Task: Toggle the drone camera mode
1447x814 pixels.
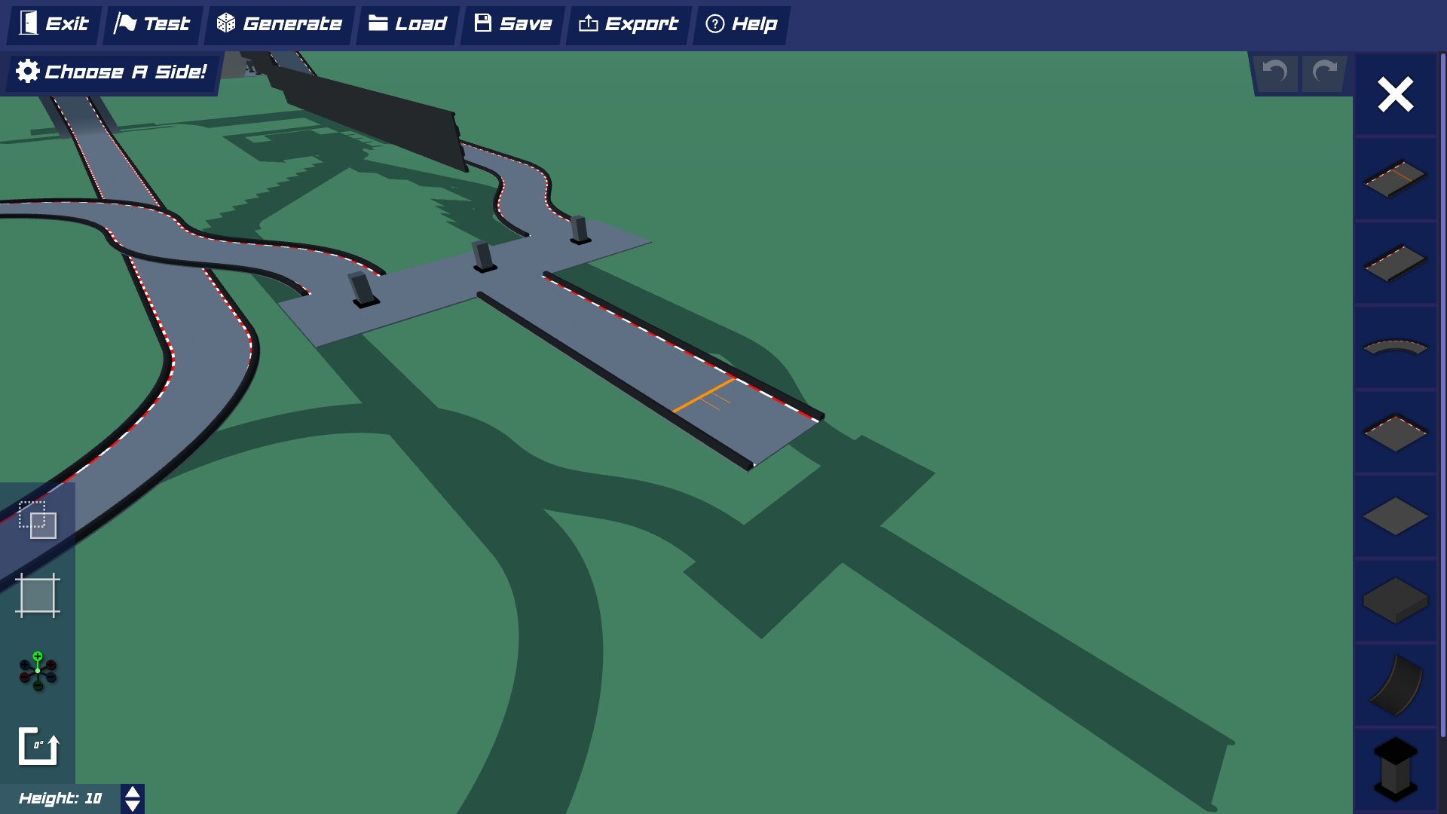Action: point(38,671)
